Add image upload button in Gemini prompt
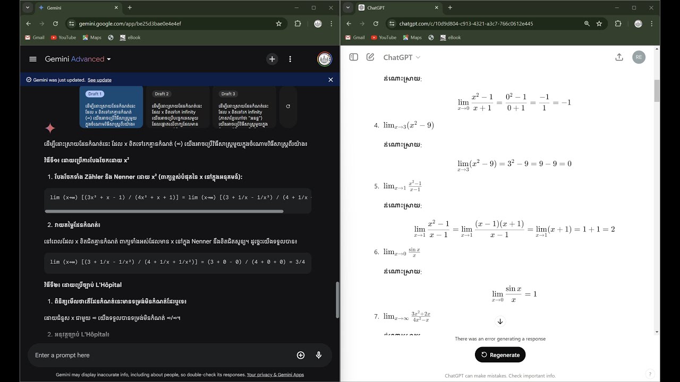Viewport: 680px width, 382px height. click(x=301, y=355)
